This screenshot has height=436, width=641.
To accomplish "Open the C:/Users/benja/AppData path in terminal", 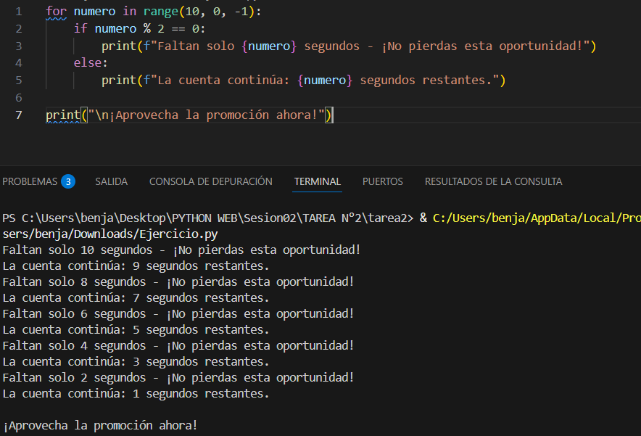I will click(536, 218).
